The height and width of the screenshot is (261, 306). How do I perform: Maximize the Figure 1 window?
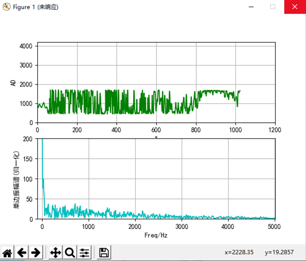(272, 7)
